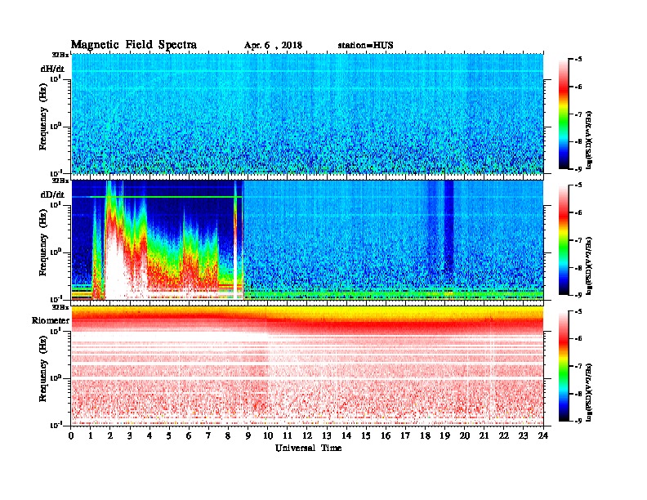Image resolution: width=647 pixels, height=500 pixels.
Task: Select hour "12" tick on Universal Time axis
Action: [307, 435]
